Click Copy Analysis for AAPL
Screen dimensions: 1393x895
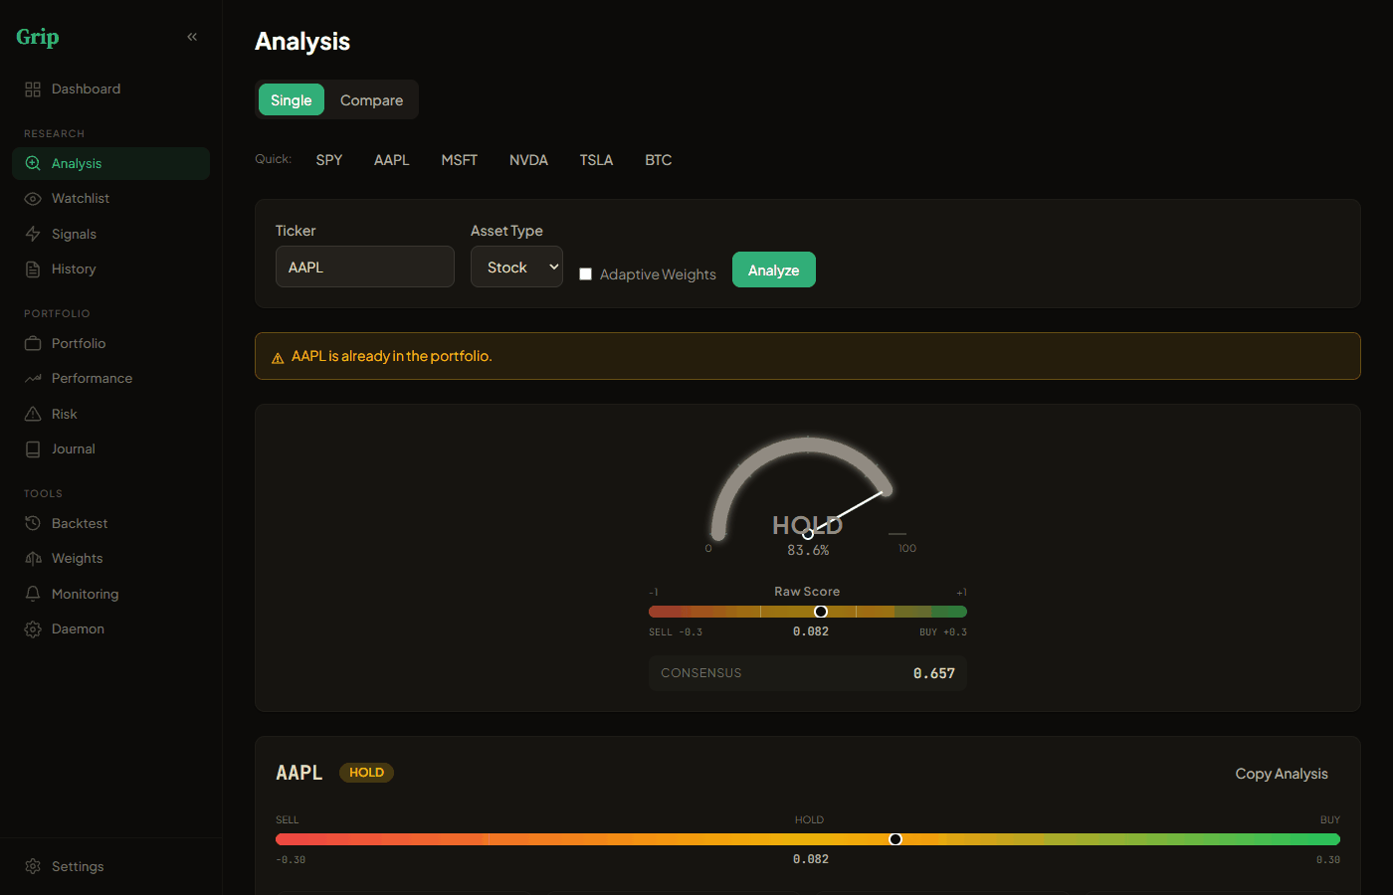[1282, 773]
